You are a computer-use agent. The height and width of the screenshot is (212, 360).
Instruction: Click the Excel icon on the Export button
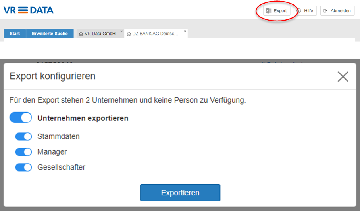tap(269, 11)
